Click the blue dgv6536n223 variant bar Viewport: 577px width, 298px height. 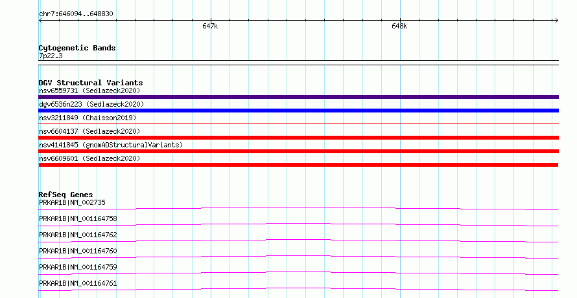click(x=298, y=111)
